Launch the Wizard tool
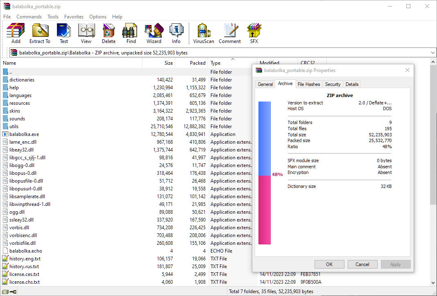 [x=154, y=30]
